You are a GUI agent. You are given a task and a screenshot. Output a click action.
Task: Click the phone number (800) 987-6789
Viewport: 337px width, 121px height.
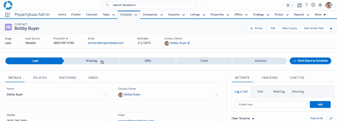[64, 43]
